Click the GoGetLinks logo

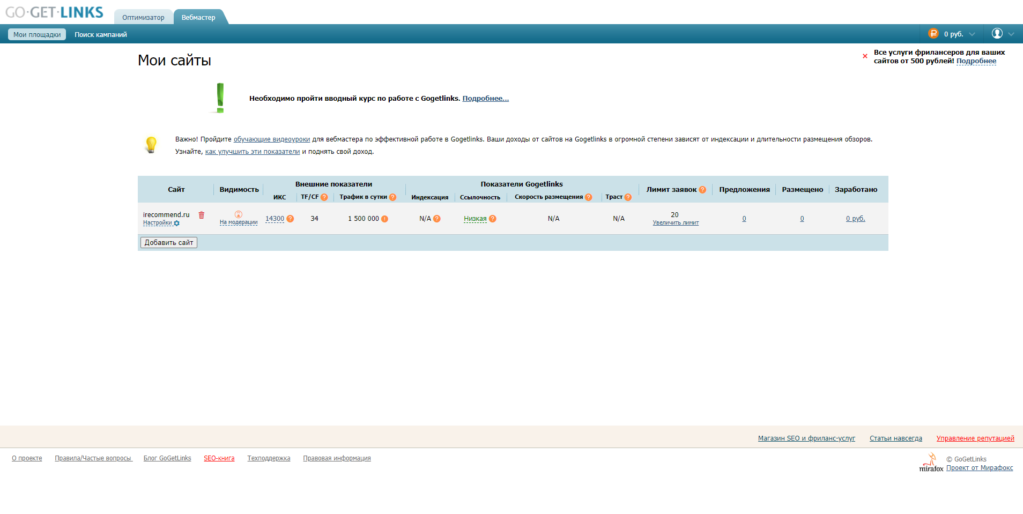54,12
